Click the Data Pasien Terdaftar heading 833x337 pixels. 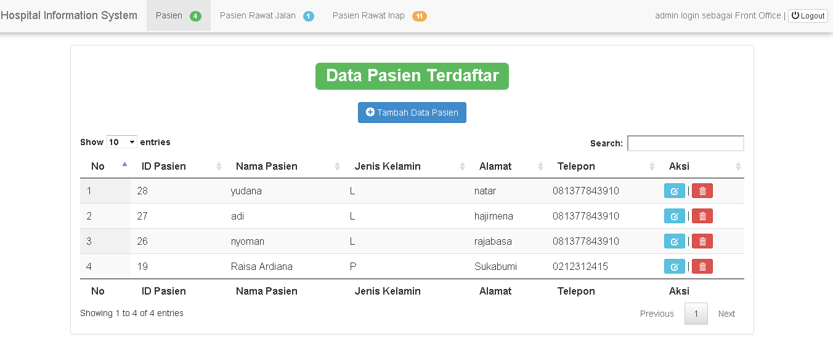click(x=412, y=76)
